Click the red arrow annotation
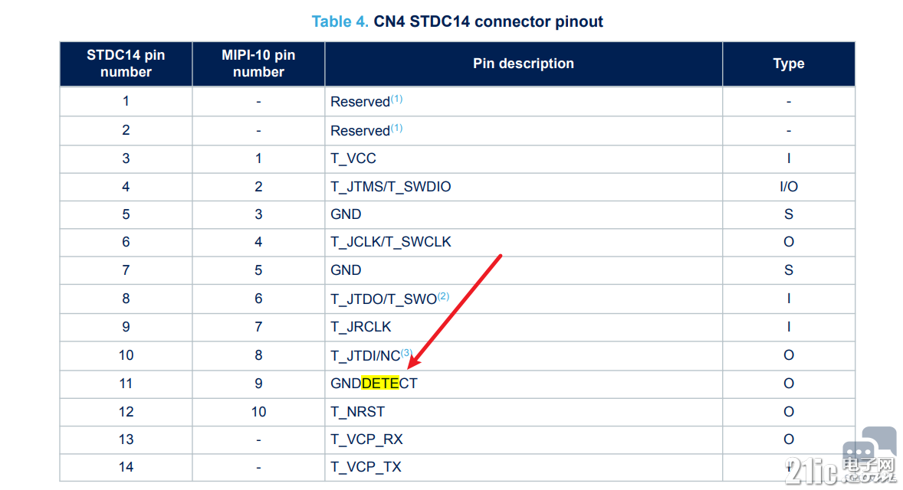 point(455,312)
